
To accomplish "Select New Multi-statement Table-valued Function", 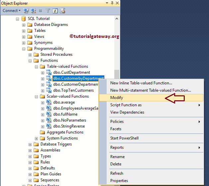I will coord(151,90).
